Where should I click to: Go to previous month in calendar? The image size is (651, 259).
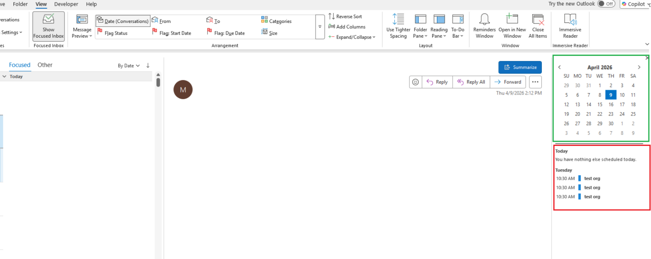pos(560,67)
